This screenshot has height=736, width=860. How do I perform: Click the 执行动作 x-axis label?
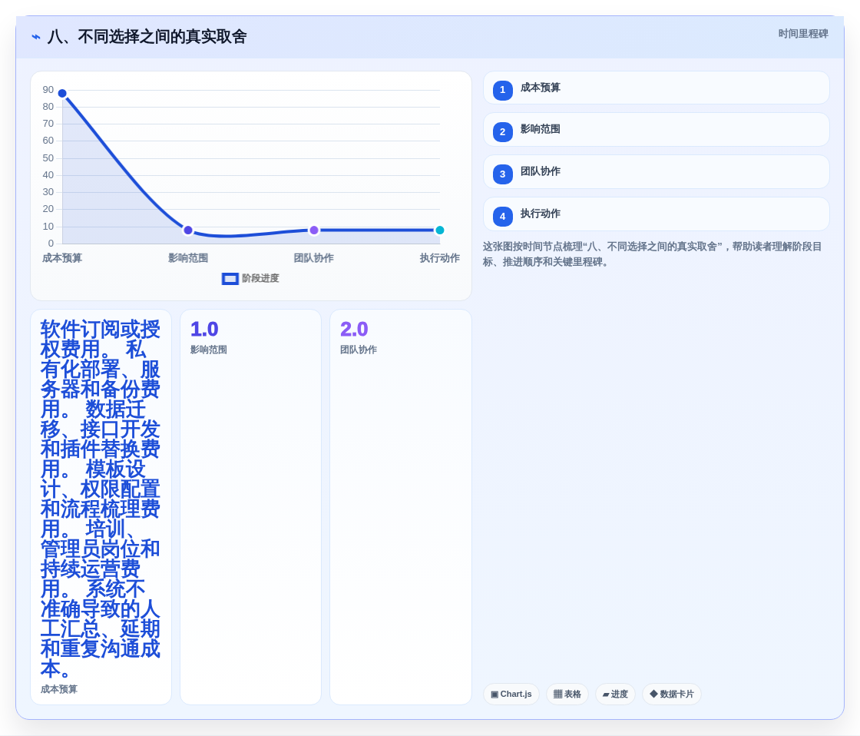point(440,258)
